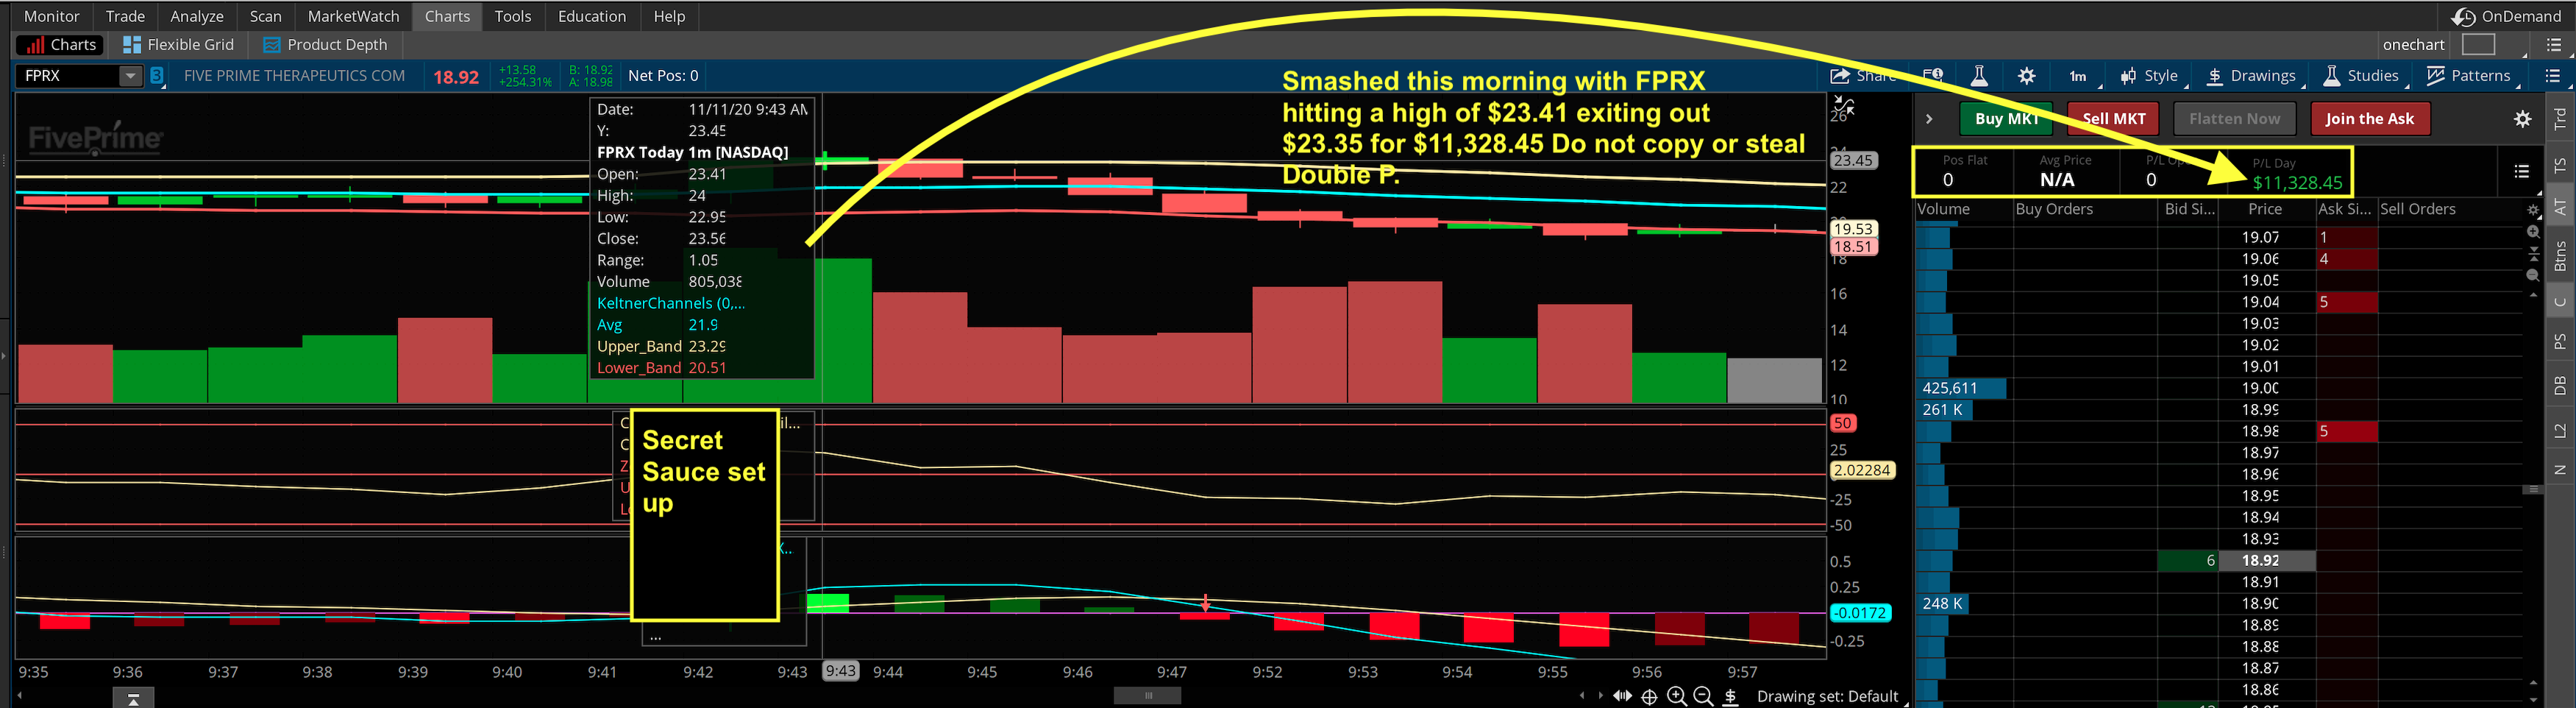Open the FPRX symbol dropdown arrow
Image resolution: width=2576 pixels, height=708 pixels.
pos(130,76)
